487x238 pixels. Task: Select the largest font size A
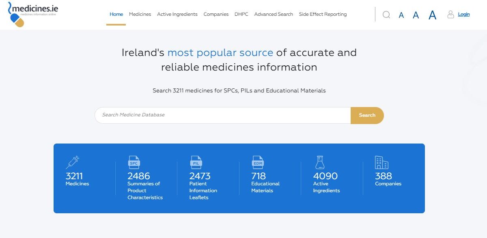point(431,15)
